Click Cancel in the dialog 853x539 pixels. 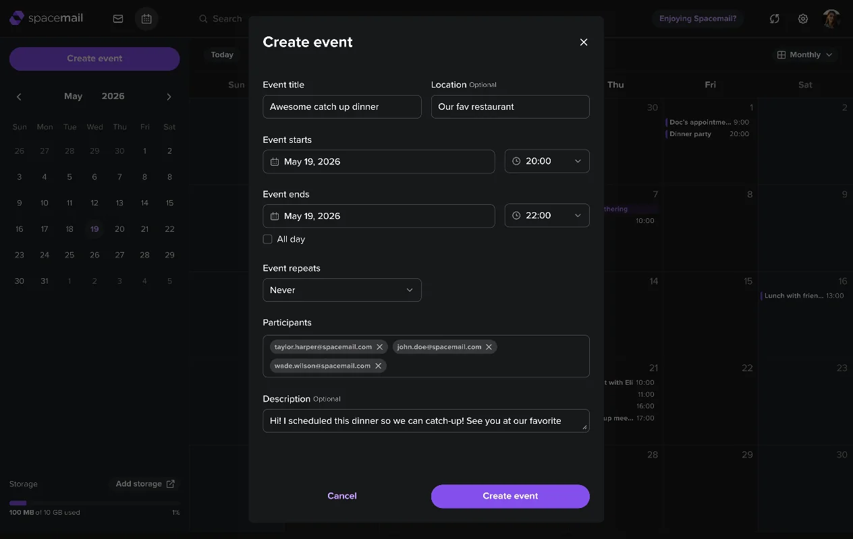tap(342, 496)
